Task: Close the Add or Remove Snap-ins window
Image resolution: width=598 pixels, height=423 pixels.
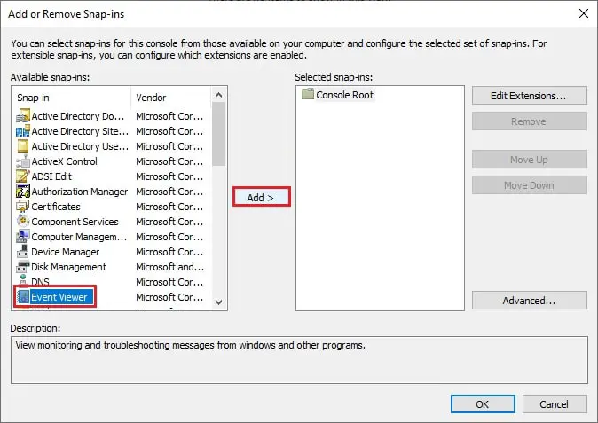Action: pos(581,13)
